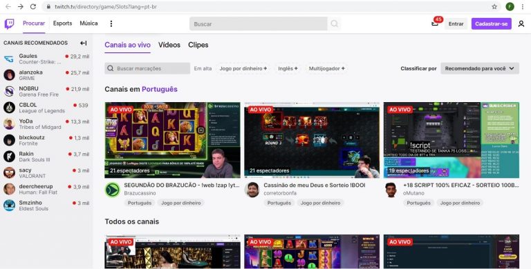
Task: Click the Brazucassino streamer avatar
Action: coord(112,190)
